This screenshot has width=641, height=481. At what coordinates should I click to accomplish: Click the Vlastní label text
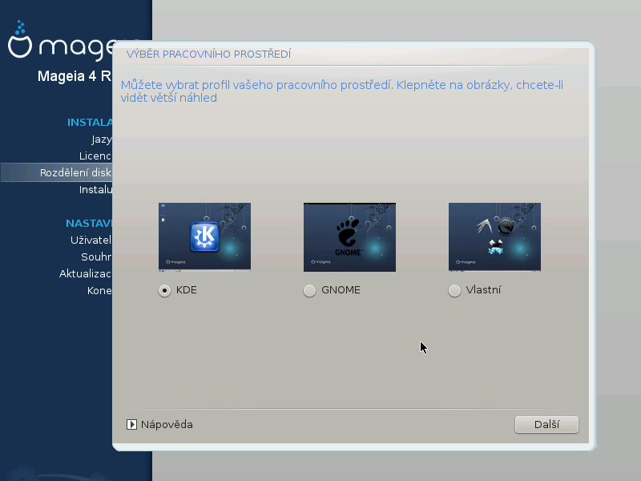click(x=483, y=290)
